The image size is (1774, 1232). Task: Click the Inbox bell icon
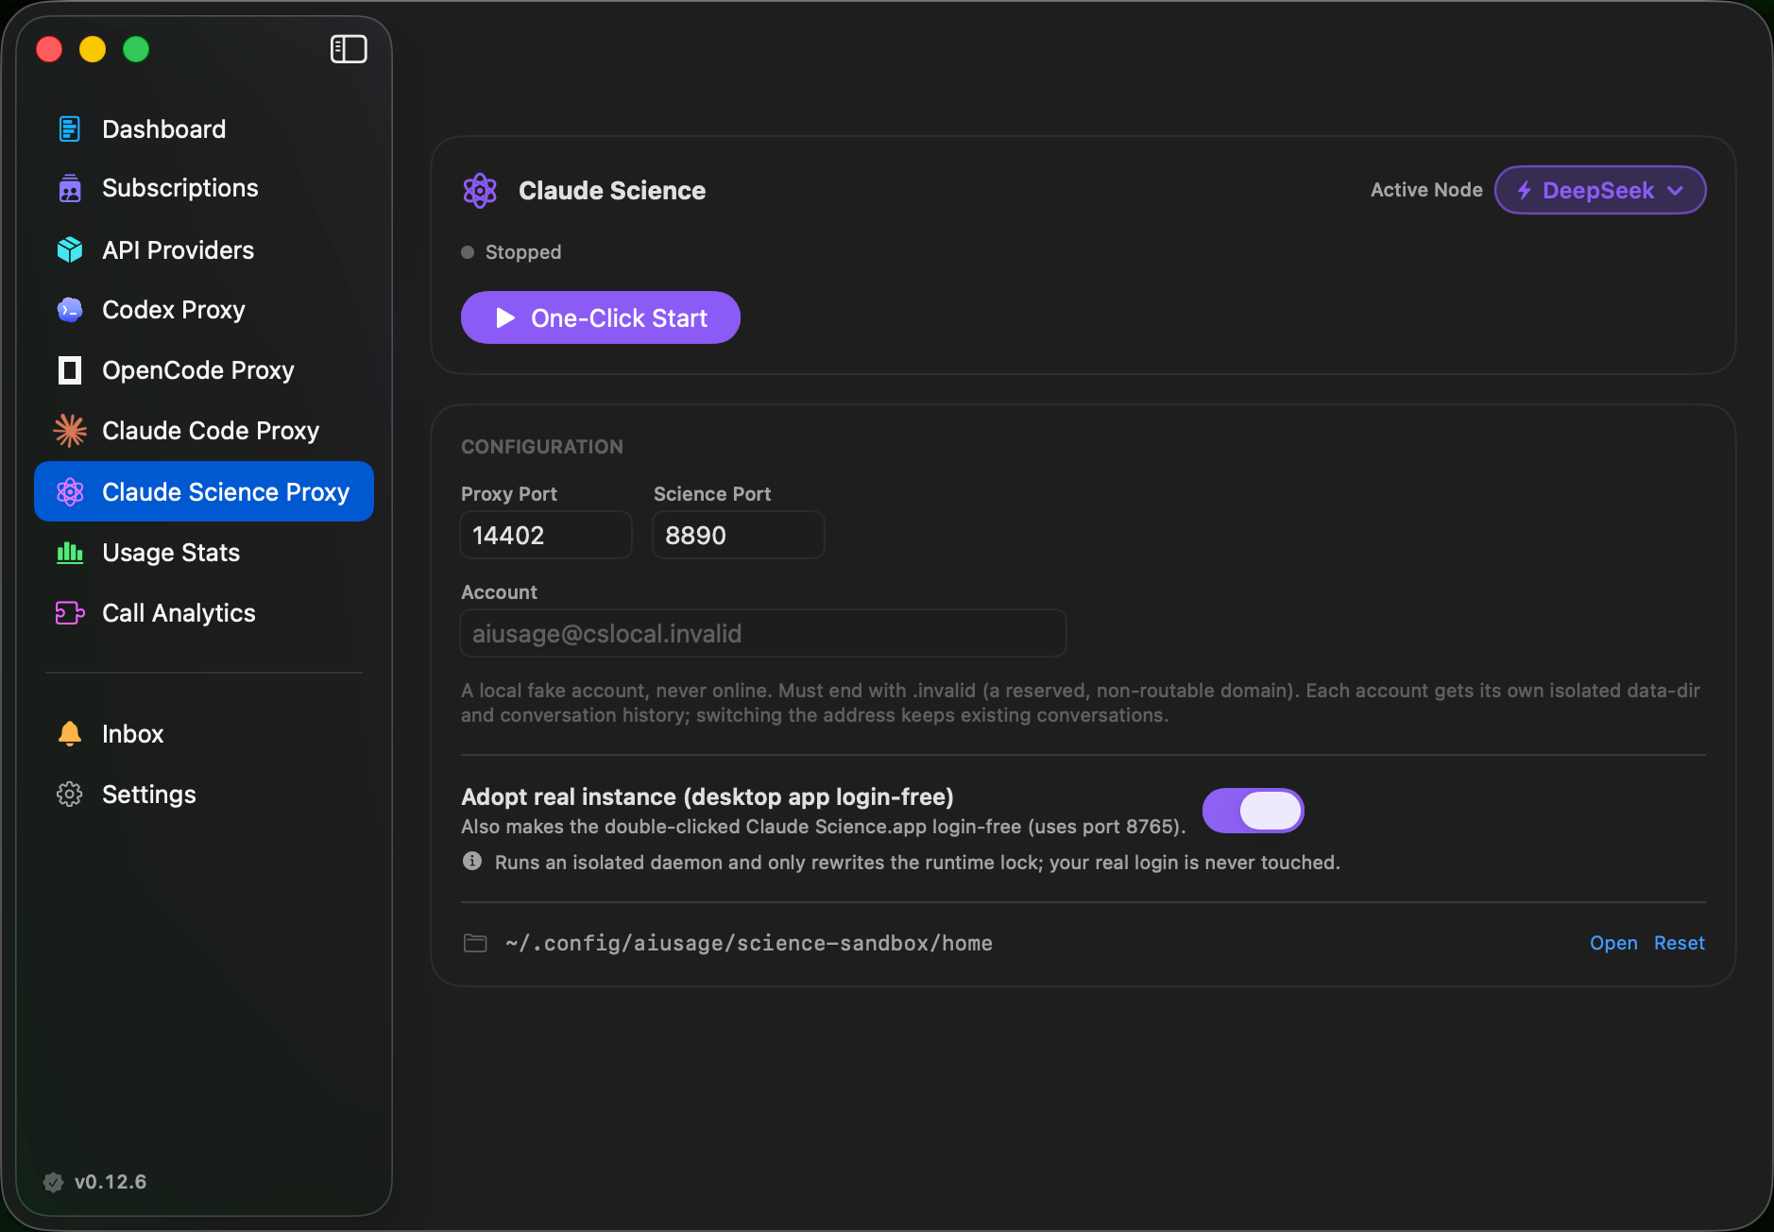click(x=70, y=733)
